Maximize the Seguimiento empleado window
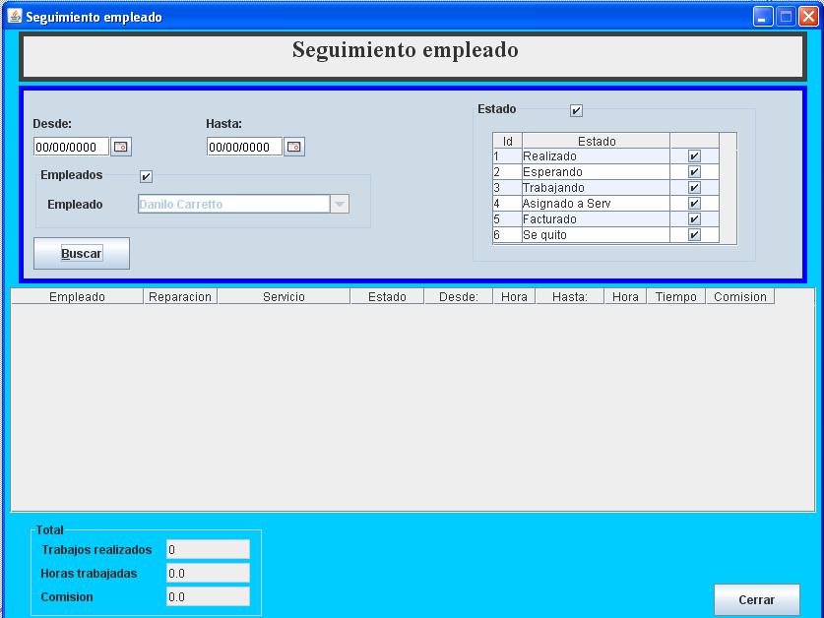Image resolution: width=824 pixels, height=618 pixels. coord(787,17)
